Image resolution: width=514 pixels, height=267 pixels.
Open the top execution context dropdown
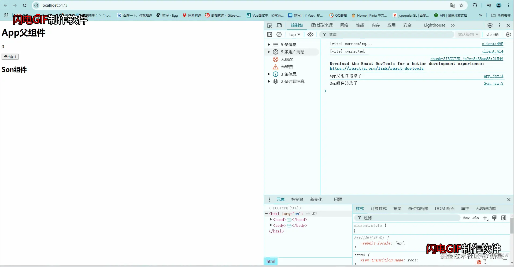(294, 34)
